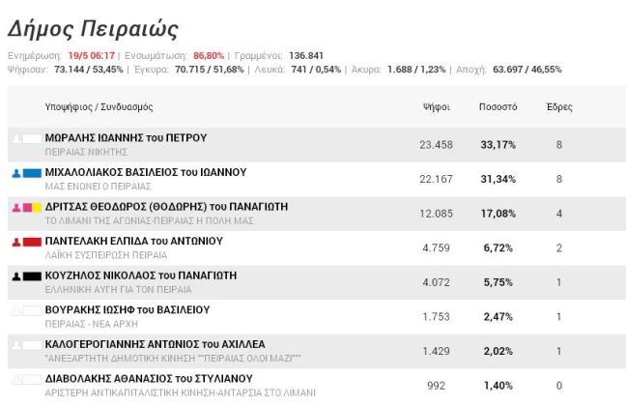Click the pink person icon beside ΔΡΙΤΣΑΣ
Image resolution: width=626 pixels, height=406 pixels.
15,208
